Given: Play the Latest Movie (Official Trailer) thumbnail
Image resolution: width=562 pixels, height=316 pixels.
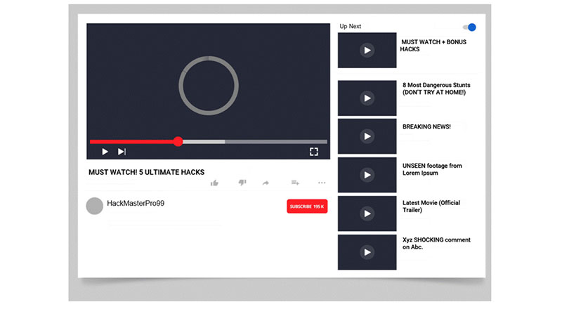Looking at the screenshot, I should coord(367,213).
